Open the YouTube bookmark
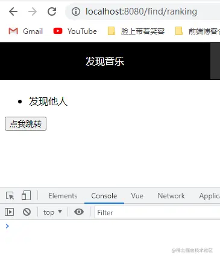220x260 pixels. pos(75,31)
